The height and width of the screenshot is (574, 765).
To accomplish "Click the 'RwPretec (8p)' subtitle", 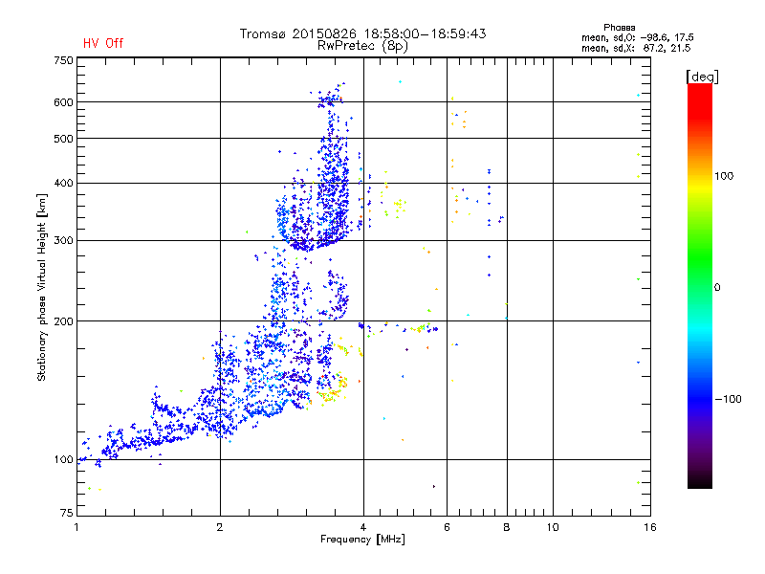I will 362,46.
